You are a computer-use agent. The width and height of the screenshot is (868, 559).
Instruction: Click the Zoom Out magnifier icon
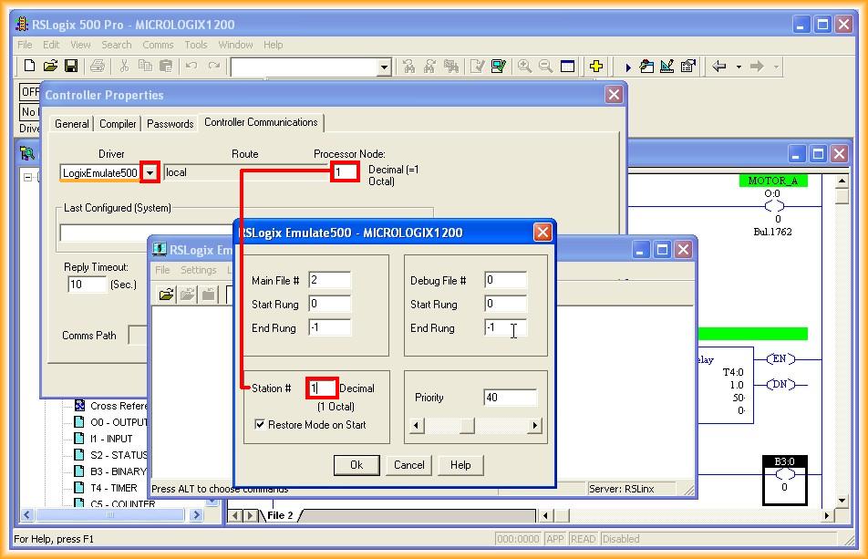click(545, 66)
